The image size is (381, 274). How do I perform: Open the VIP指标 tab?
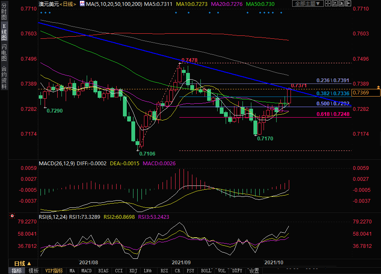(54, 271)
